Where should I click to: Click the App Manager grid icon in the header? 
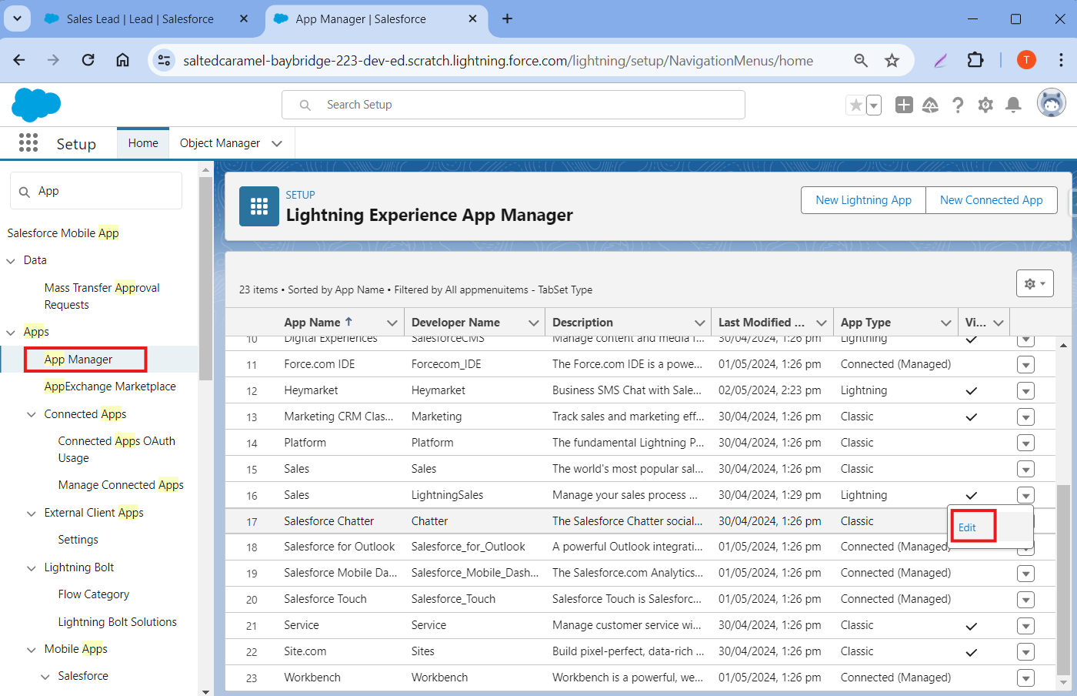click(x=259, y=206)
